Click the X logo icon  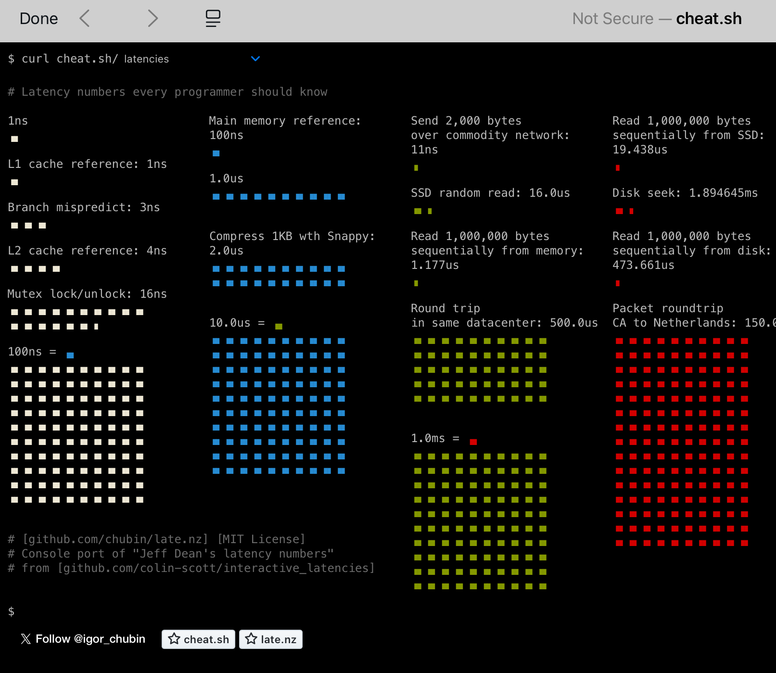(x=26, y=639)
